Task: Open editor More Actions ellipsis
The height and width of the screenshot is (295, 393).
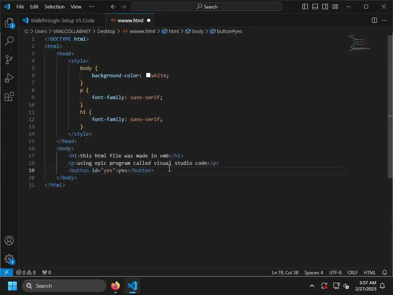Action: pyautogui.click(x=384, y=20)
